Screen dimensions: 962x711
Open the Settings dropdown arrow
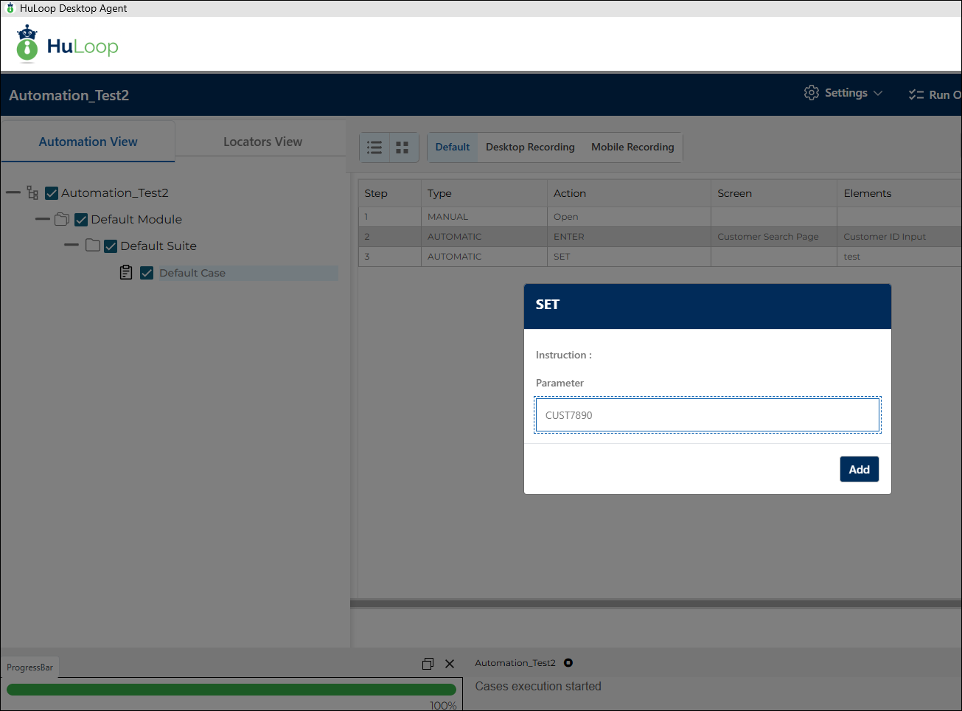(878, 94)
